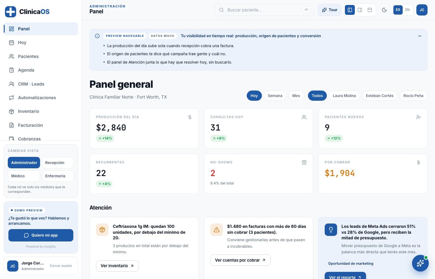Click the JC avatar in the top bar
The height and width of the screenshot is (279, 435).
coord(422,10)
